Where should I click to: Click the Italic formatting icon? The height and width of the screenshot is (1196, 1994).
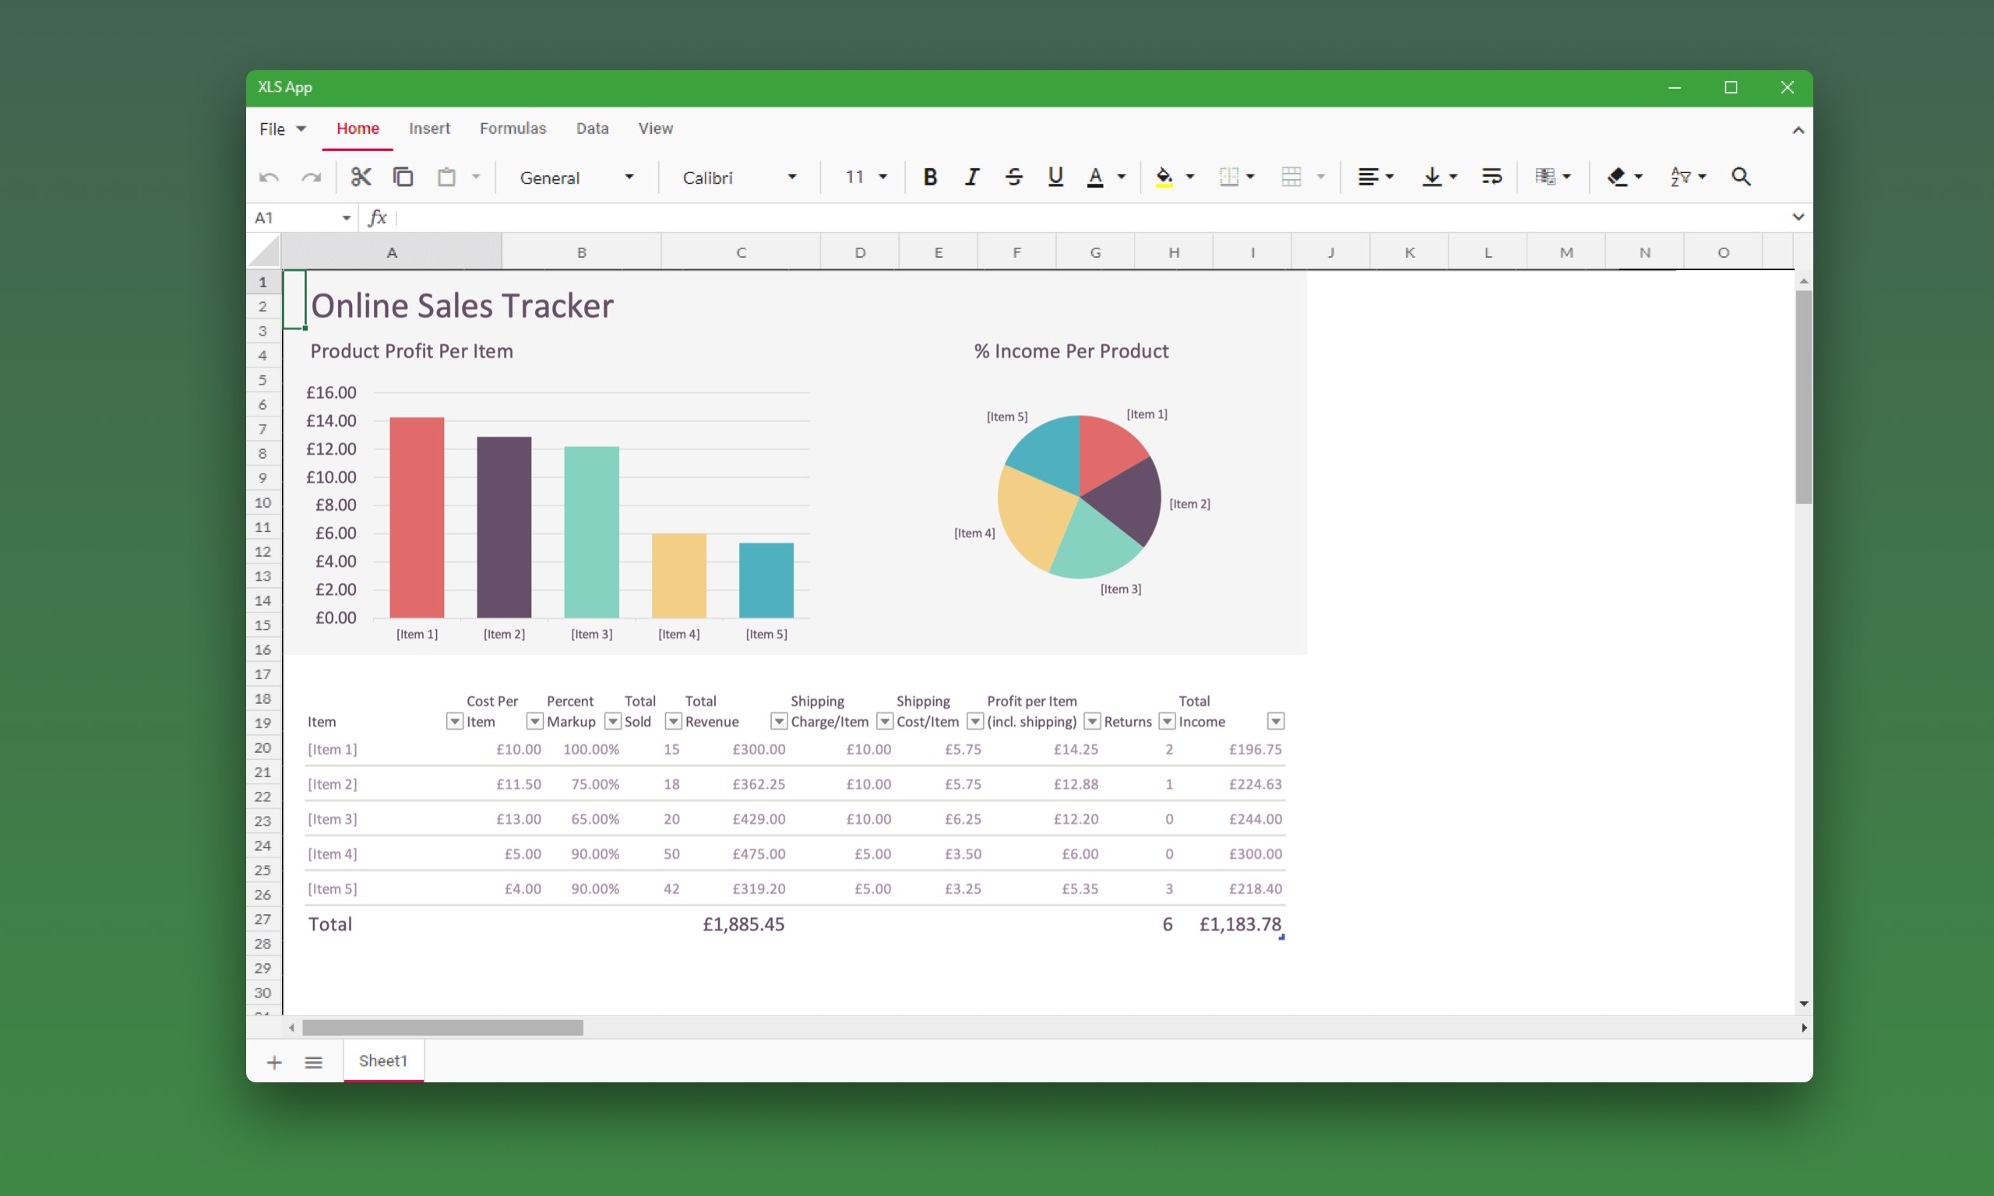(971, 177)
